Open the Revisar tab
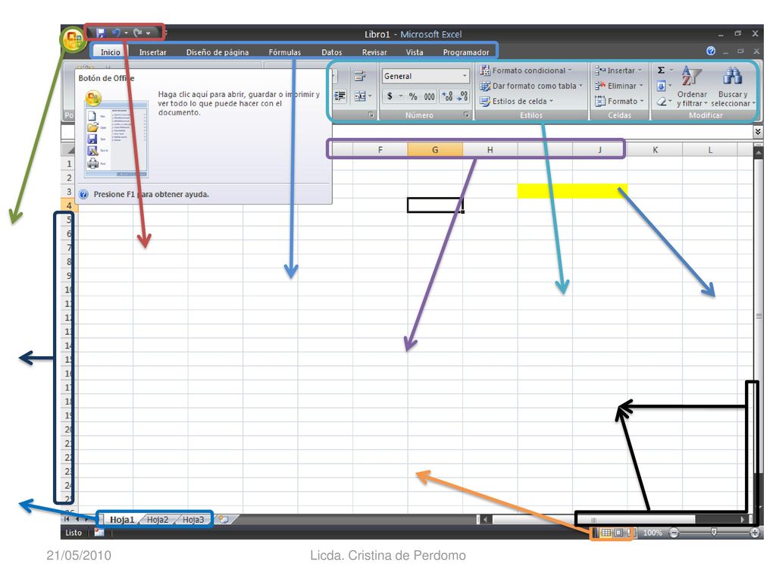The height and width of the screenshot is (582, 776). (374, 52)
